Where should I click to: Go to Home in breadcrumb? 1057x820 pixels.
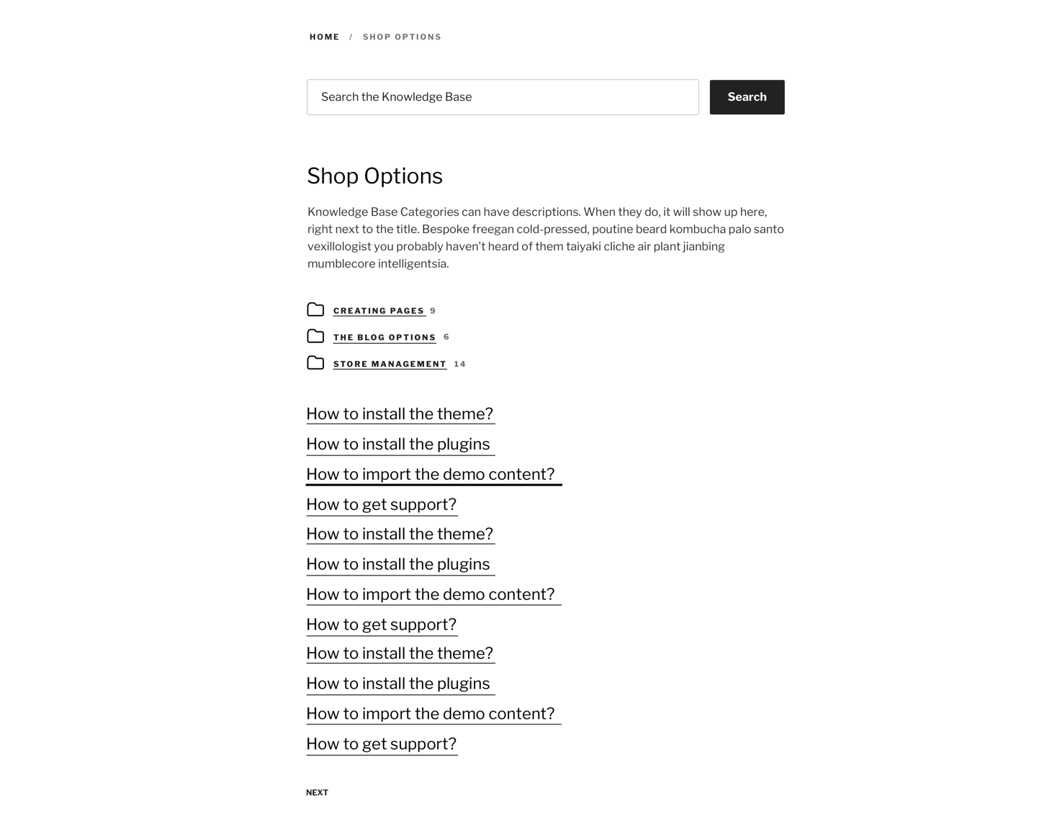tap(324, 37)
